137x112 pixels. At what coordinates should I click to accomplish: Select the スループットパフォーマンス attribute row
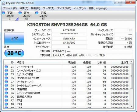(x=67, y=70)
